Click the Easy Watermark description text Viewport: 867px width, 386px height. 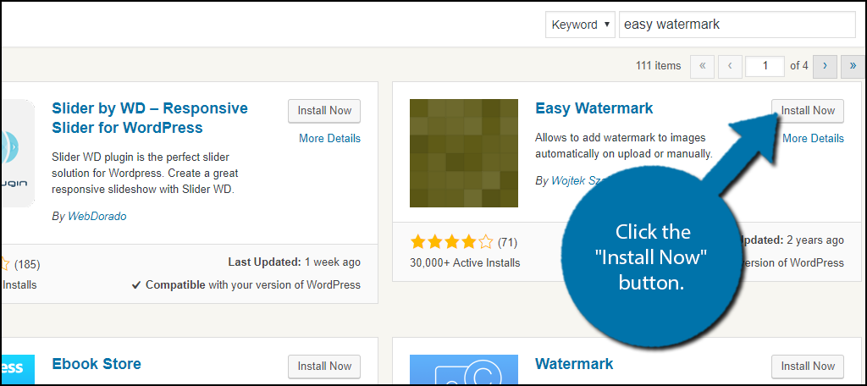[x=624, y=146]
